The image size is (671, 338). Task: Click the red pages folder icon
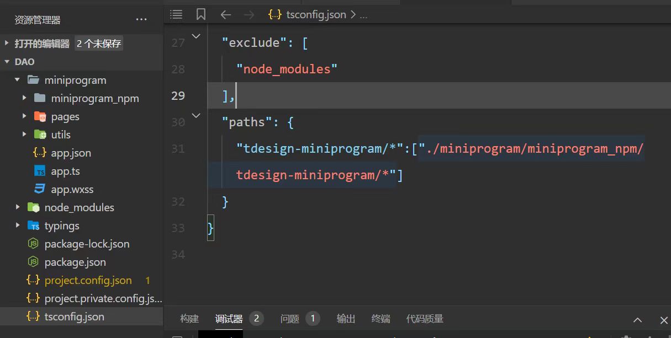39,116
